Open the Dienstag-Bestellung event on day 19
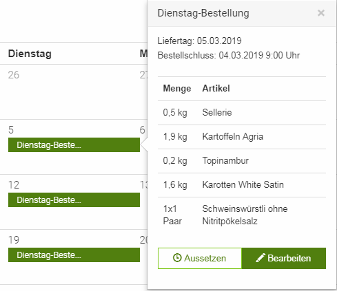The image size is (337, 291). pyautogui.click(x=74, y=255)
